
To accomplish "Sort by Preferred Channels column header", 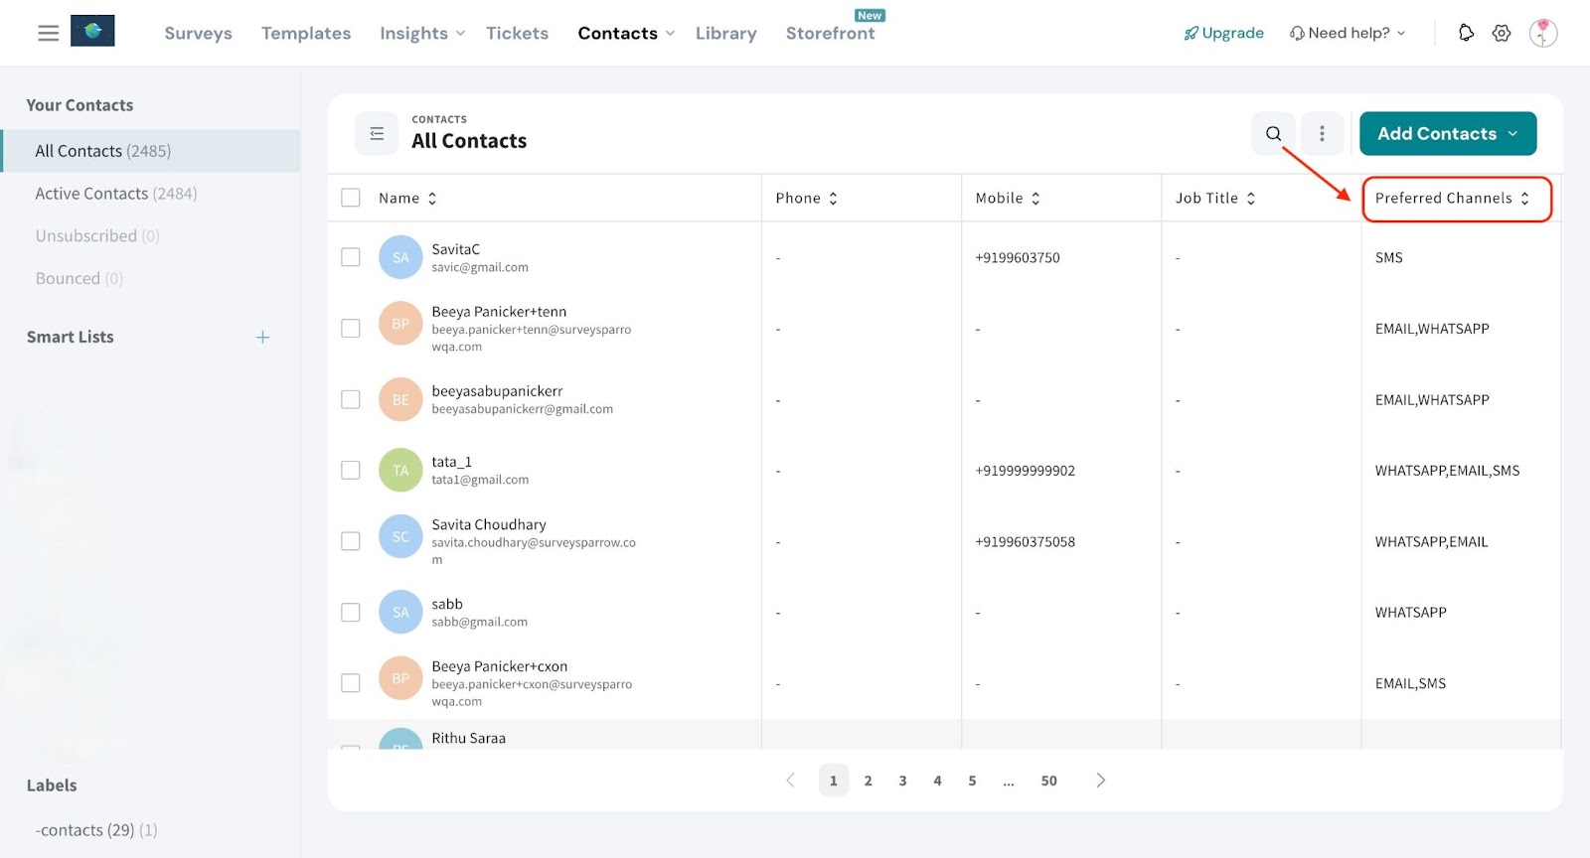I will (1452, 199).
